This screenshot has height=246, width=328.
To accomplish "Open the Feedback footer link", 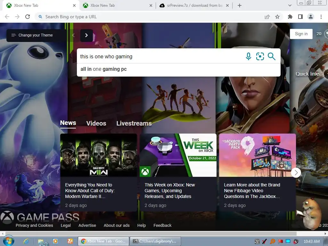I will coord(162,225).
